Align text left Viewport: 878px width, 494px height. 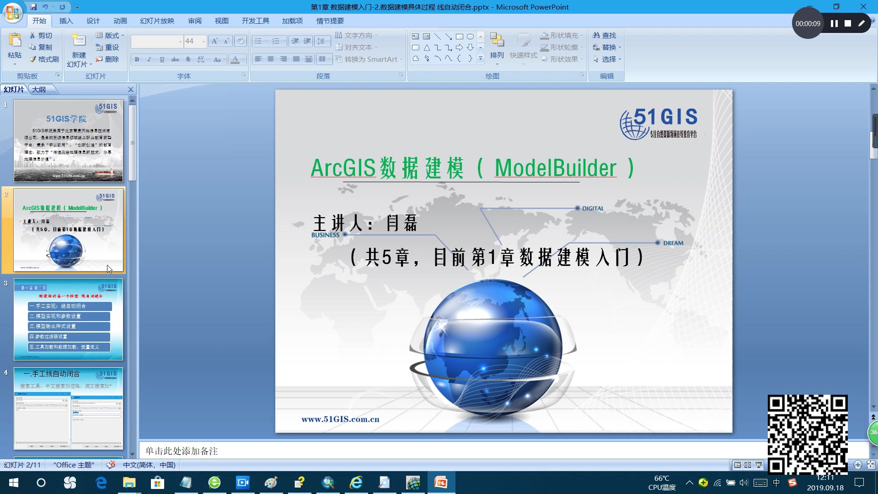pos(258,59)
